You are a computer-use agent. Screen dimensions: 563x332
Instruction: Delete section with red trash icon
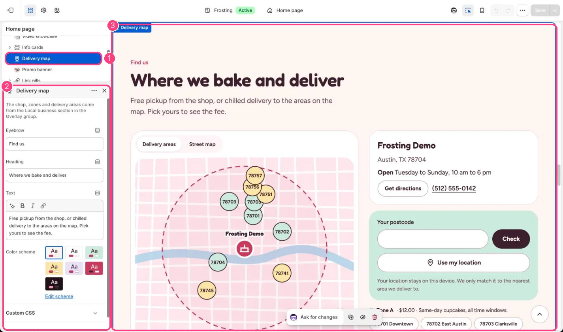pos(375,317)
